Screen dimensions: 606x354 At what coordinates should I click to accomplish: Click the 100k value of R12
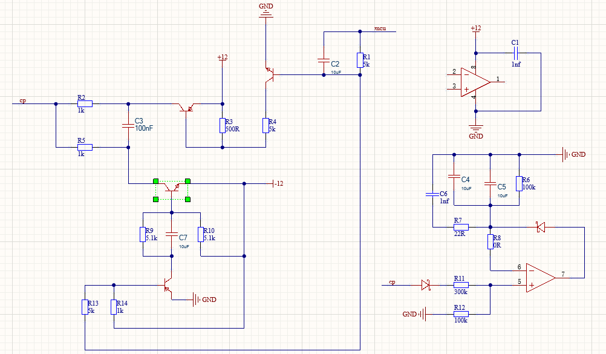pos(461,320)
